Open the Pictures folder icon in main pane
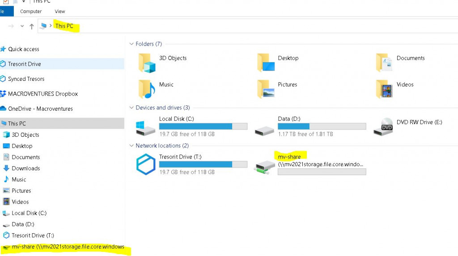This screenshot has height=256, width=458. click(x=266, y=89)
